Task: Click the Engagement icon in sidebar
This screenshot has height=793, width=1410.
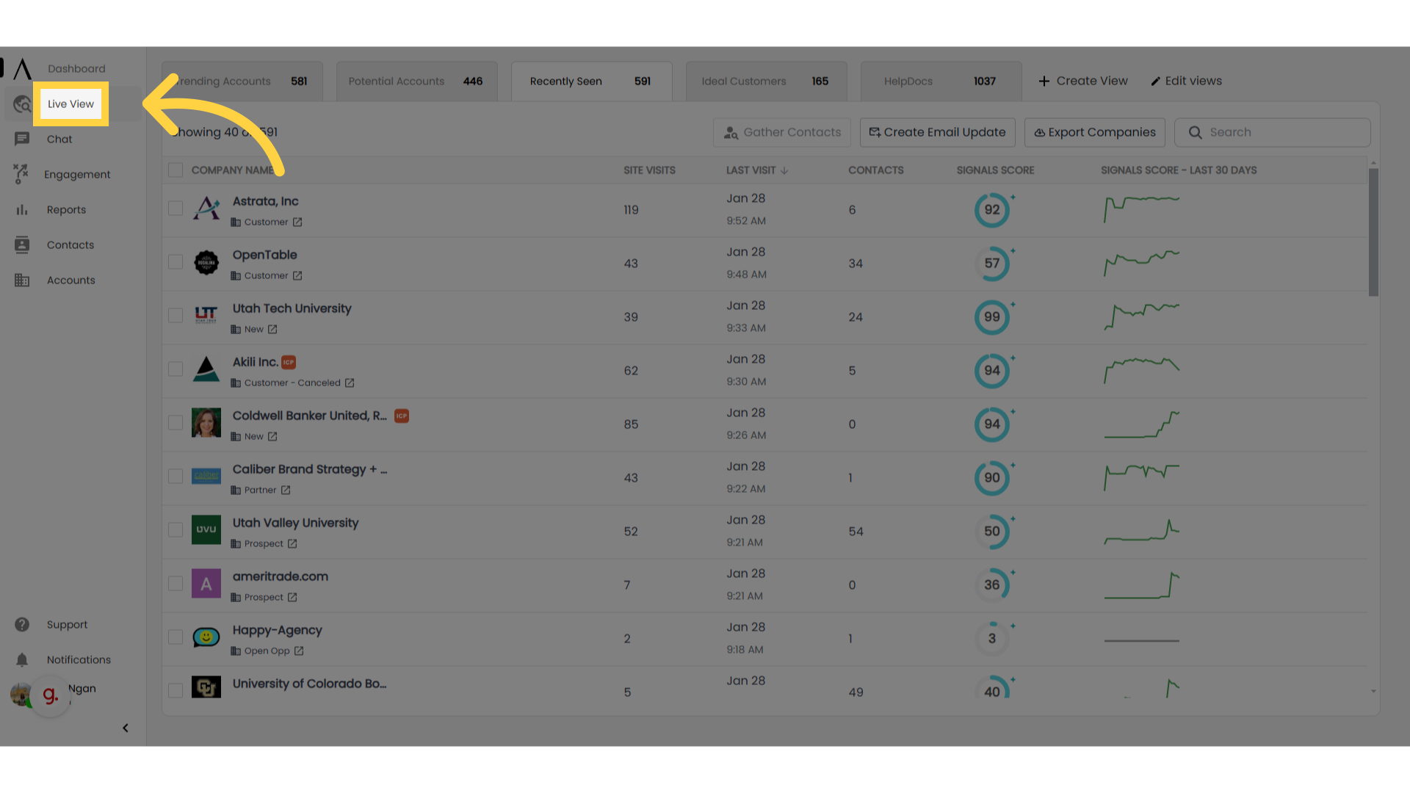Action: 21,174
